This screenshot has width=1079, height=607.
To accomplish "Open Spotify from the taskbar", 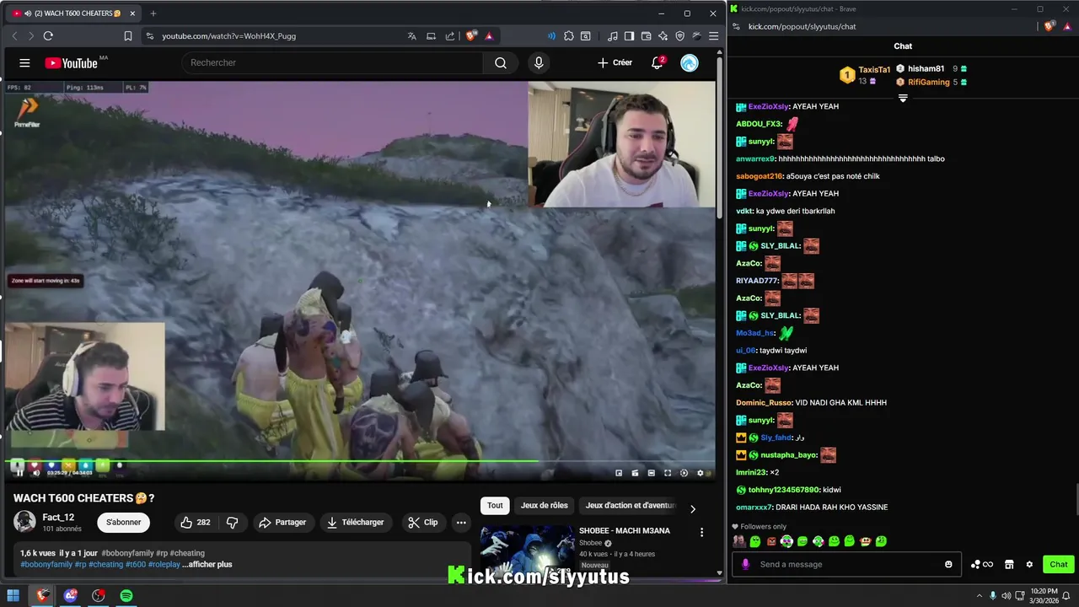I will click(126, 595).
